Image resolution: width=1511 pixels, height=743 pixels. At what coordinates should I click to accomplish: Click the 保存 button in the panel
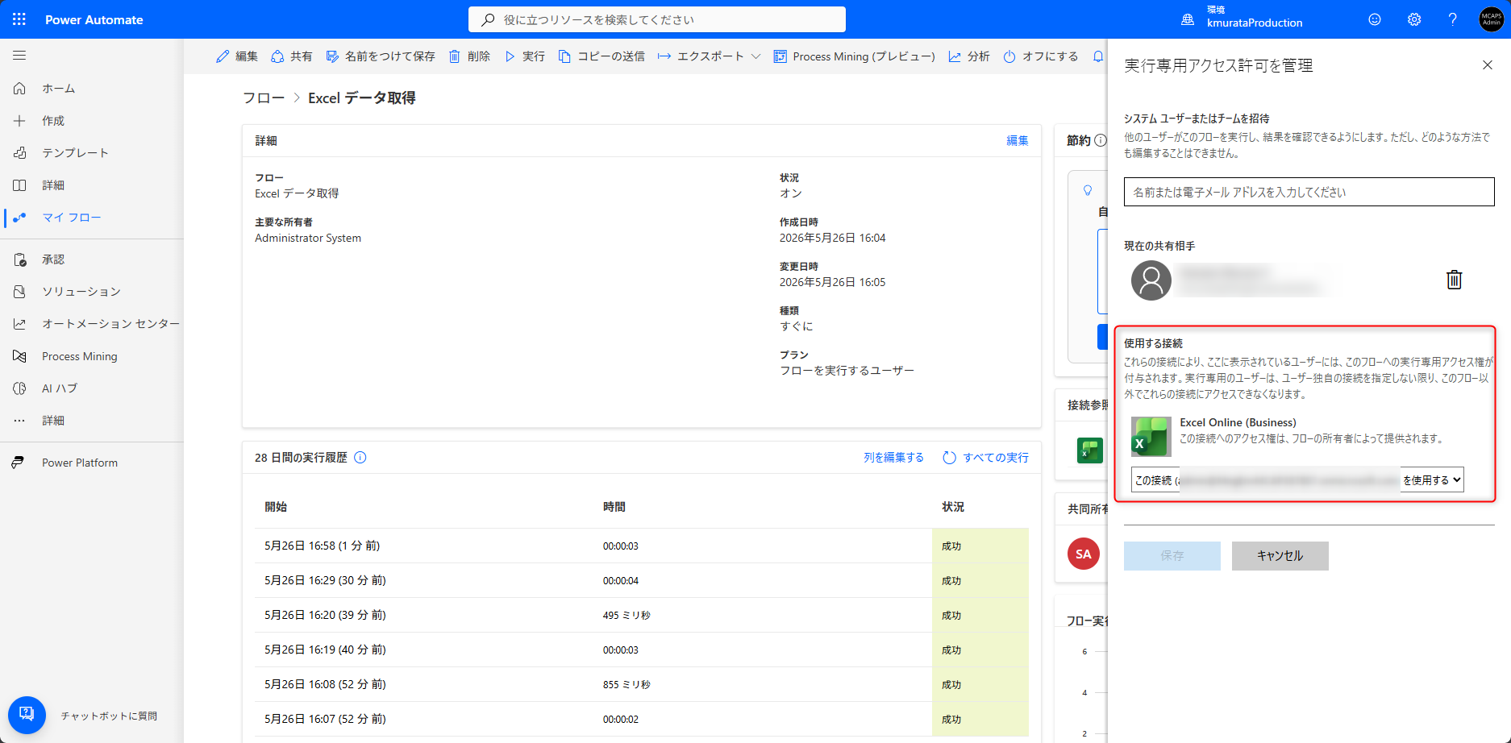click(1172, 556)
